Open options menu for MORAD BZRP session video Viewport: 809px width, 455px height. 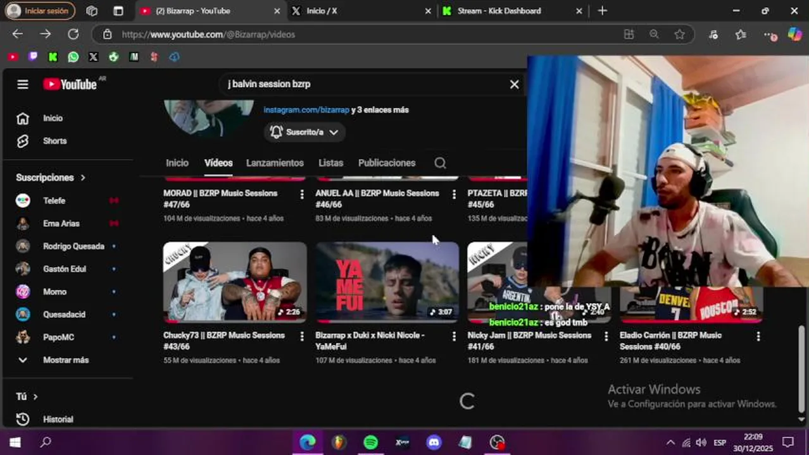(x=301, y=195)
